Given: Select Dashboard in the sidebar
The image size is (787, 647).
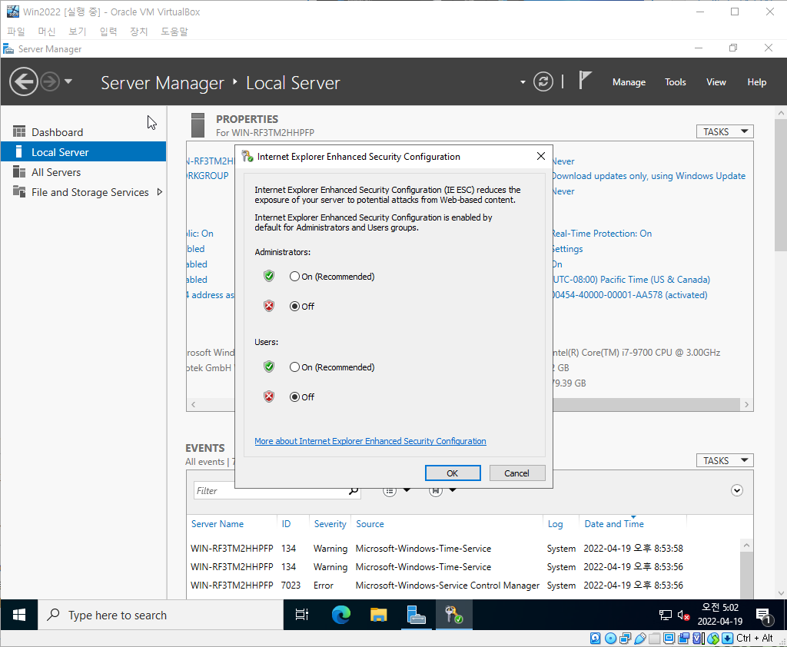Looking at the screenshot, I should point(83,132).
